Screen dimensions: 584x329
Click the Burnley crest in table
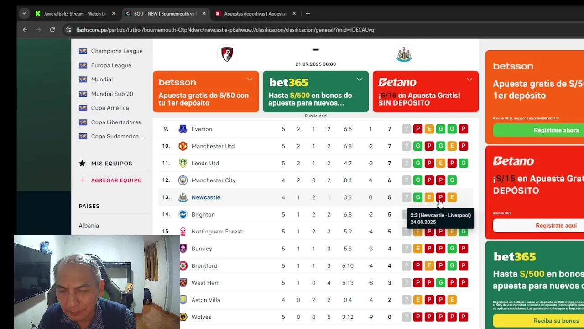click(183, 249)
